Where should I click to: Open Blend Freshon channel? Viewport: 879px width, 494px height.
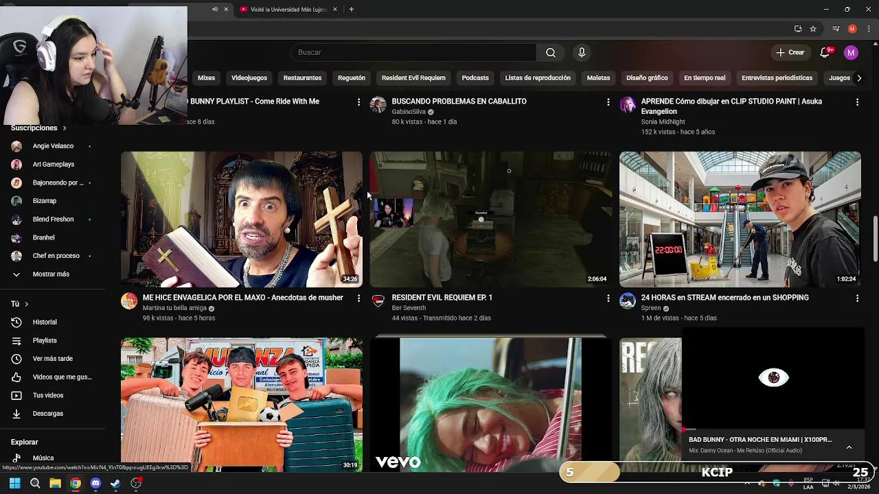coord(52,220)
